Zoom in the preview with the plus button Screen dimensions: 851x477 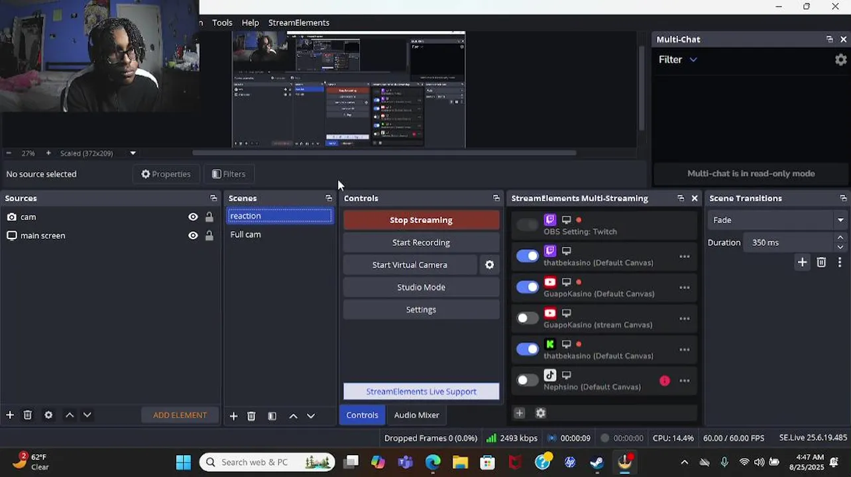pos(48,153)
